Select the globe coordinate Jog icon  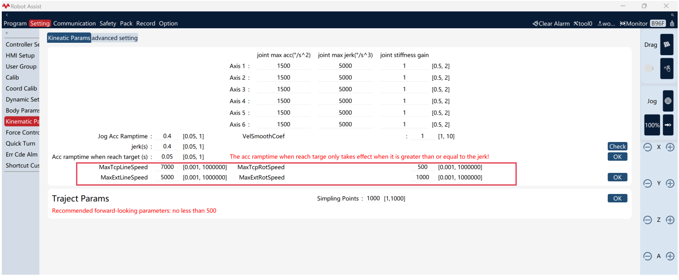pos(668,101)
